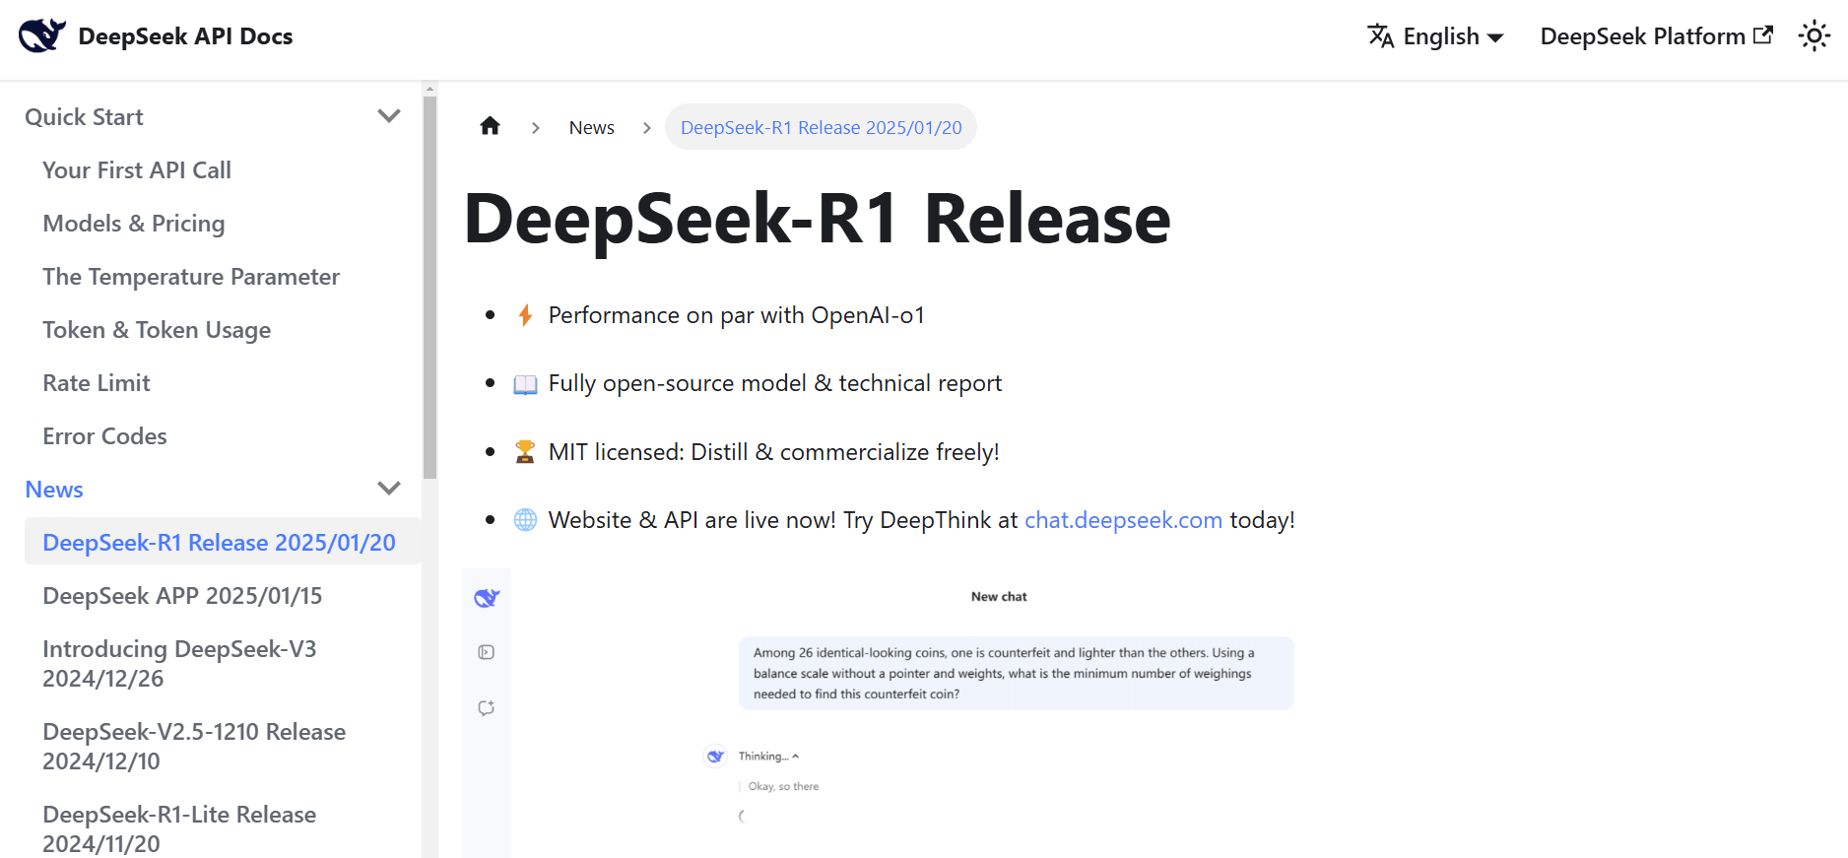Select Token & Token Usage in sidebar
This screenshot has width=1848, height=858.
tap(157, 330)
